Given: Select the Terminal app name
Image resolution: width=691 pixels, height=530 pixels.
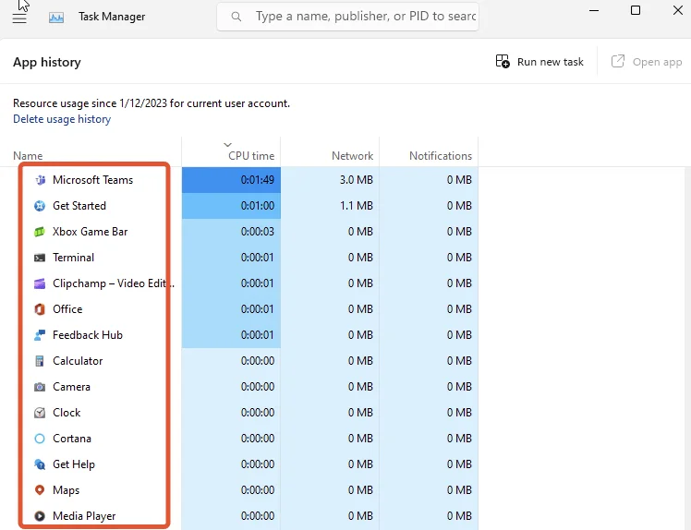Looking at the screenshot, I should [x=73, y=258].
